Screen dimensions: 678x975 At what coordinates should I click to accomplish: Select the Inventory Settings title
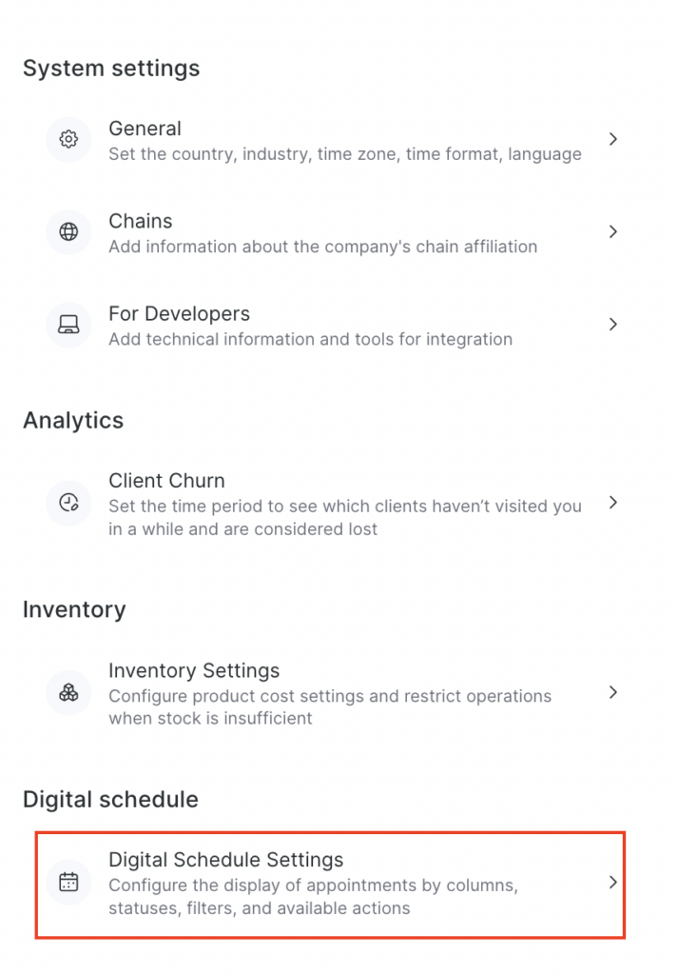pyautogui.click(x=194, y=670)
